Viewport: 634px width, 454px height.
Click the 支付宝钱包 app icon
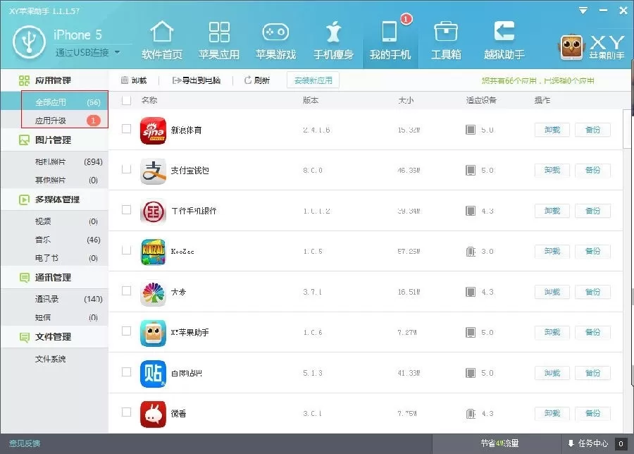tap(153, 171)
